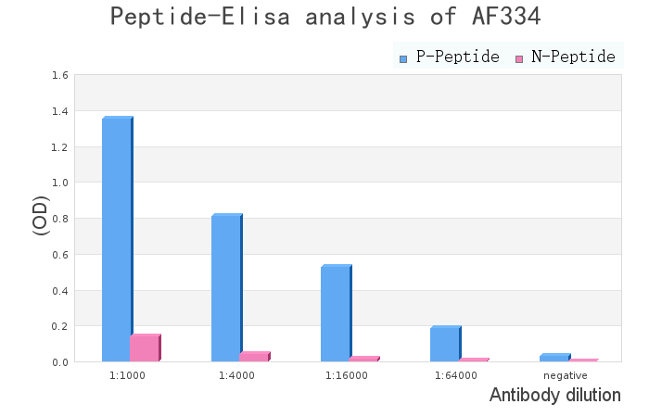Screen dimensions: 649x417
Task: Click the (OD) y-axis title
Action: click(41, 215)
